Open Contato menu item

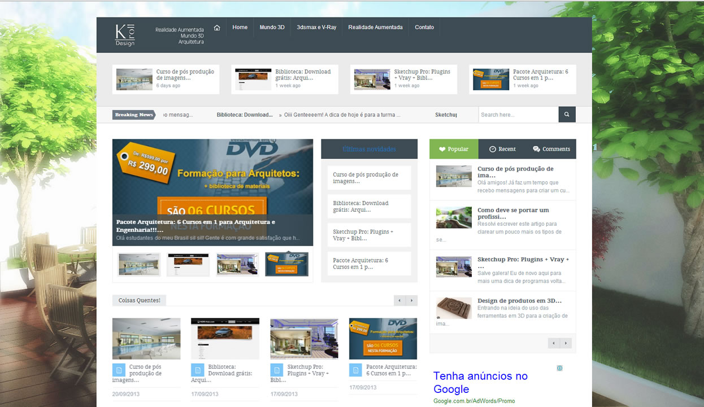(x=424, y=27)
